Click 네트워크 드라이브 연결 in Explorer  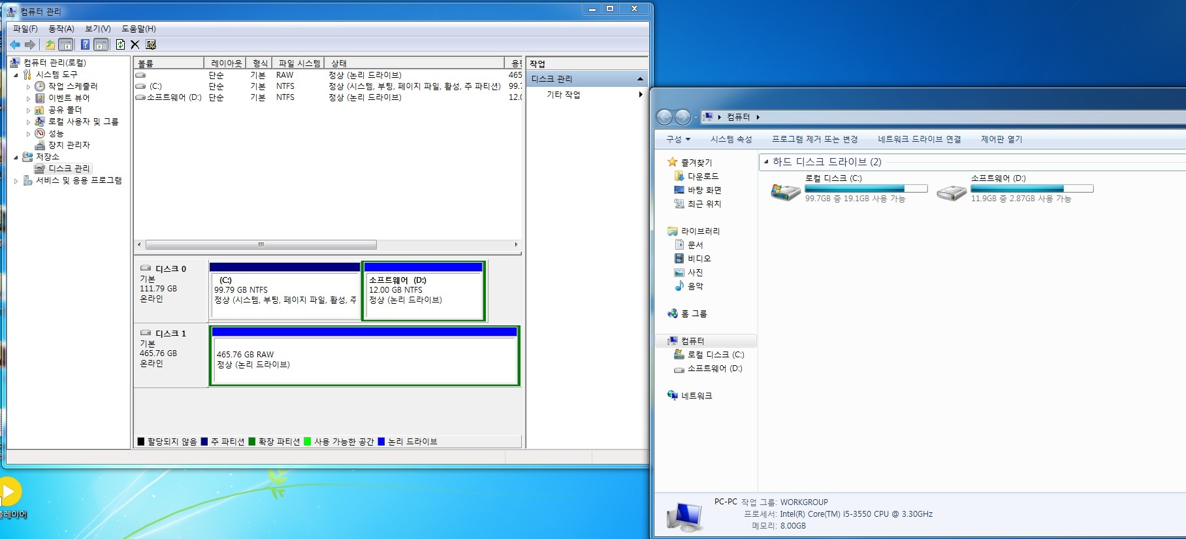tap(919, 139)
